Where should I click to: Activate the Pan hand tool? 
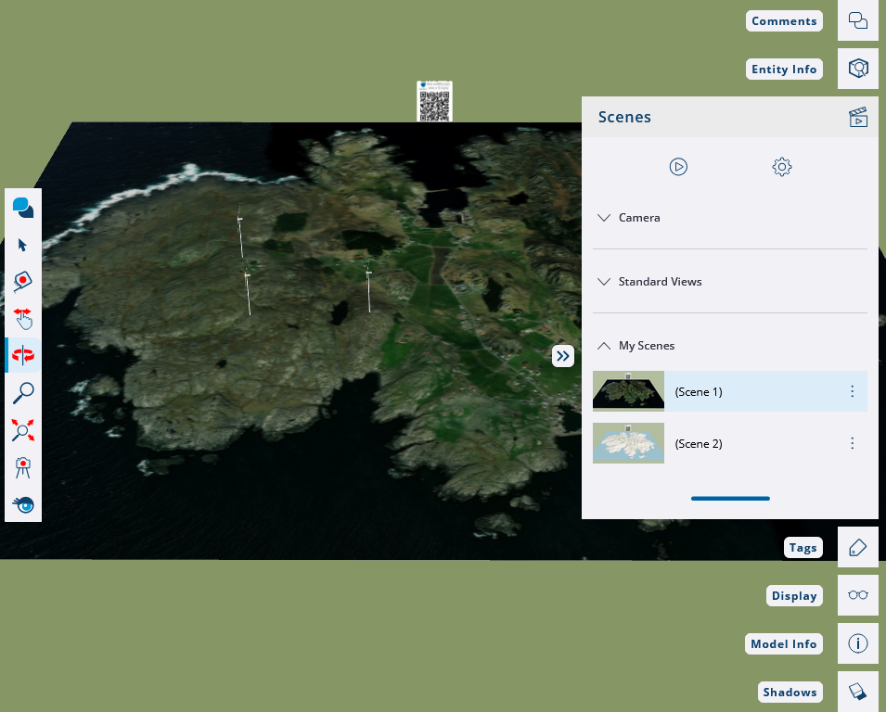tap(23, 318)
